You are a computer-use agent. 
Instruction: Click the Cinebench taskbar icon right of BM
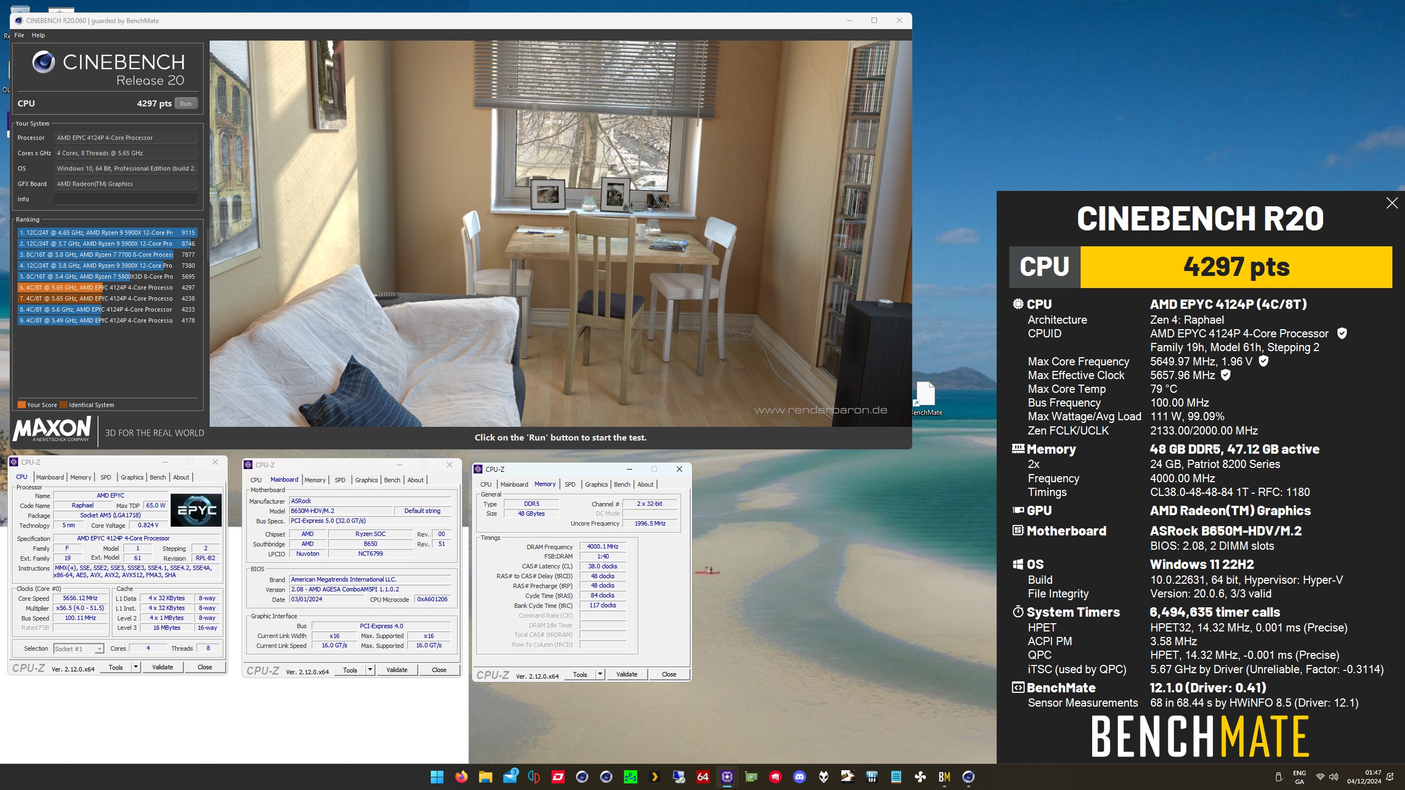tap(968, 776)
